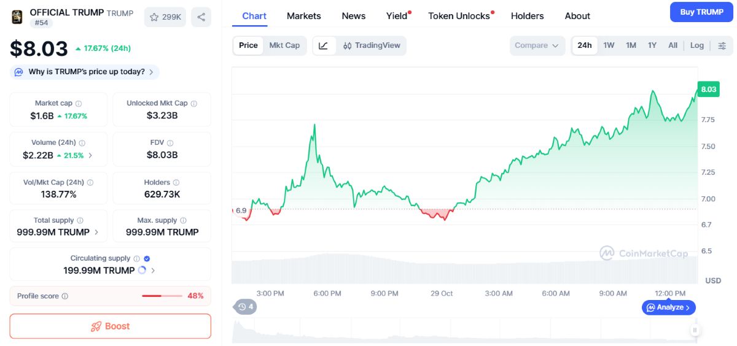Viewport: 737px width, 346px height.
Task: Click the chart pause handle icon
Action: coord(695,330)
